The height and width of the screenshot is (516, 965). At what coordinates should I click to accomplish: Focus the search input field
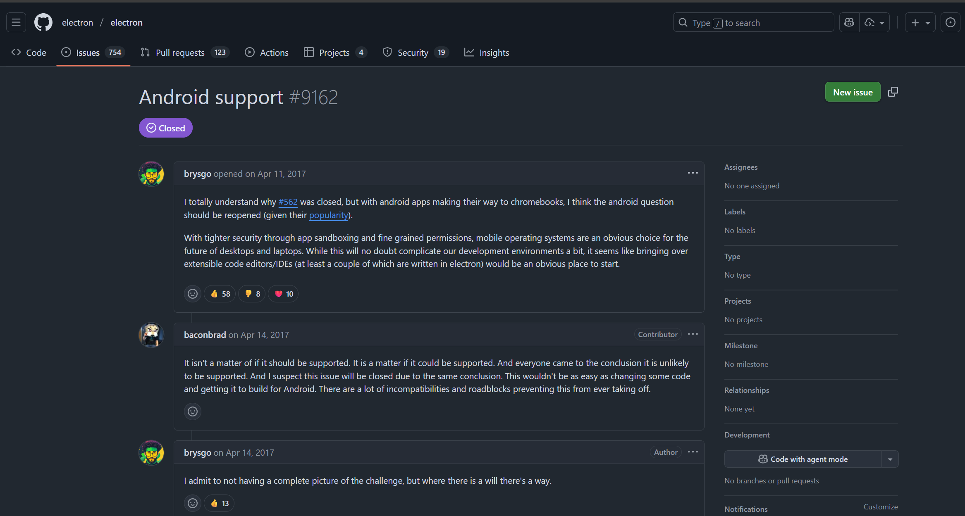coord(754,22)
